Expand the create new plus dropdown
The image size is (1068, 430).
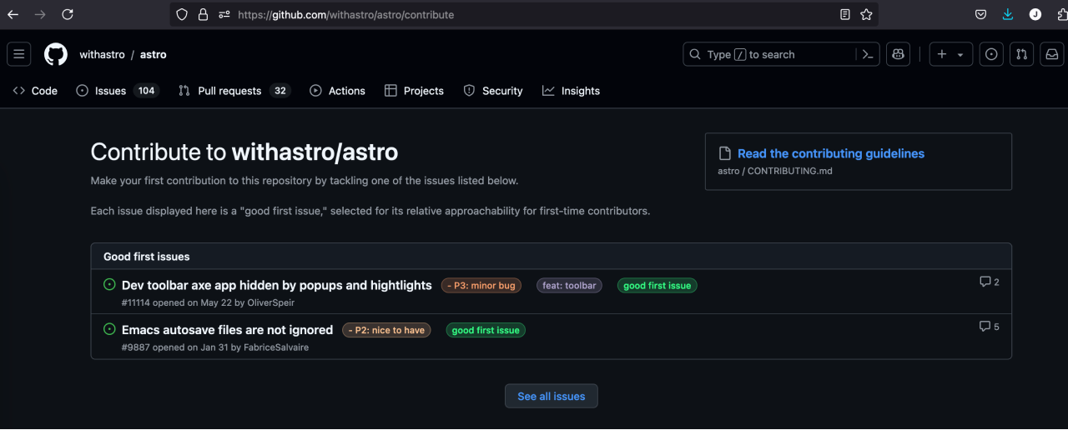click(950, 54)
